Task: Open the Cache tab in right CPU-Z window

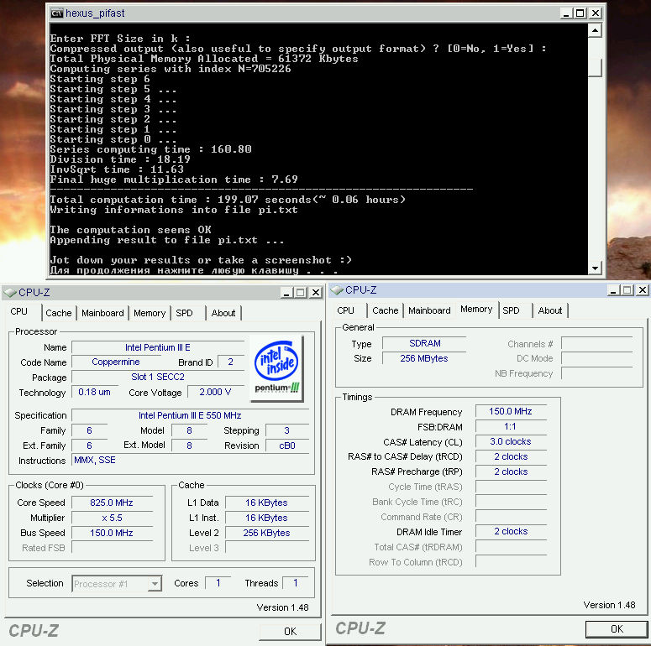Action: coord(386,310)
